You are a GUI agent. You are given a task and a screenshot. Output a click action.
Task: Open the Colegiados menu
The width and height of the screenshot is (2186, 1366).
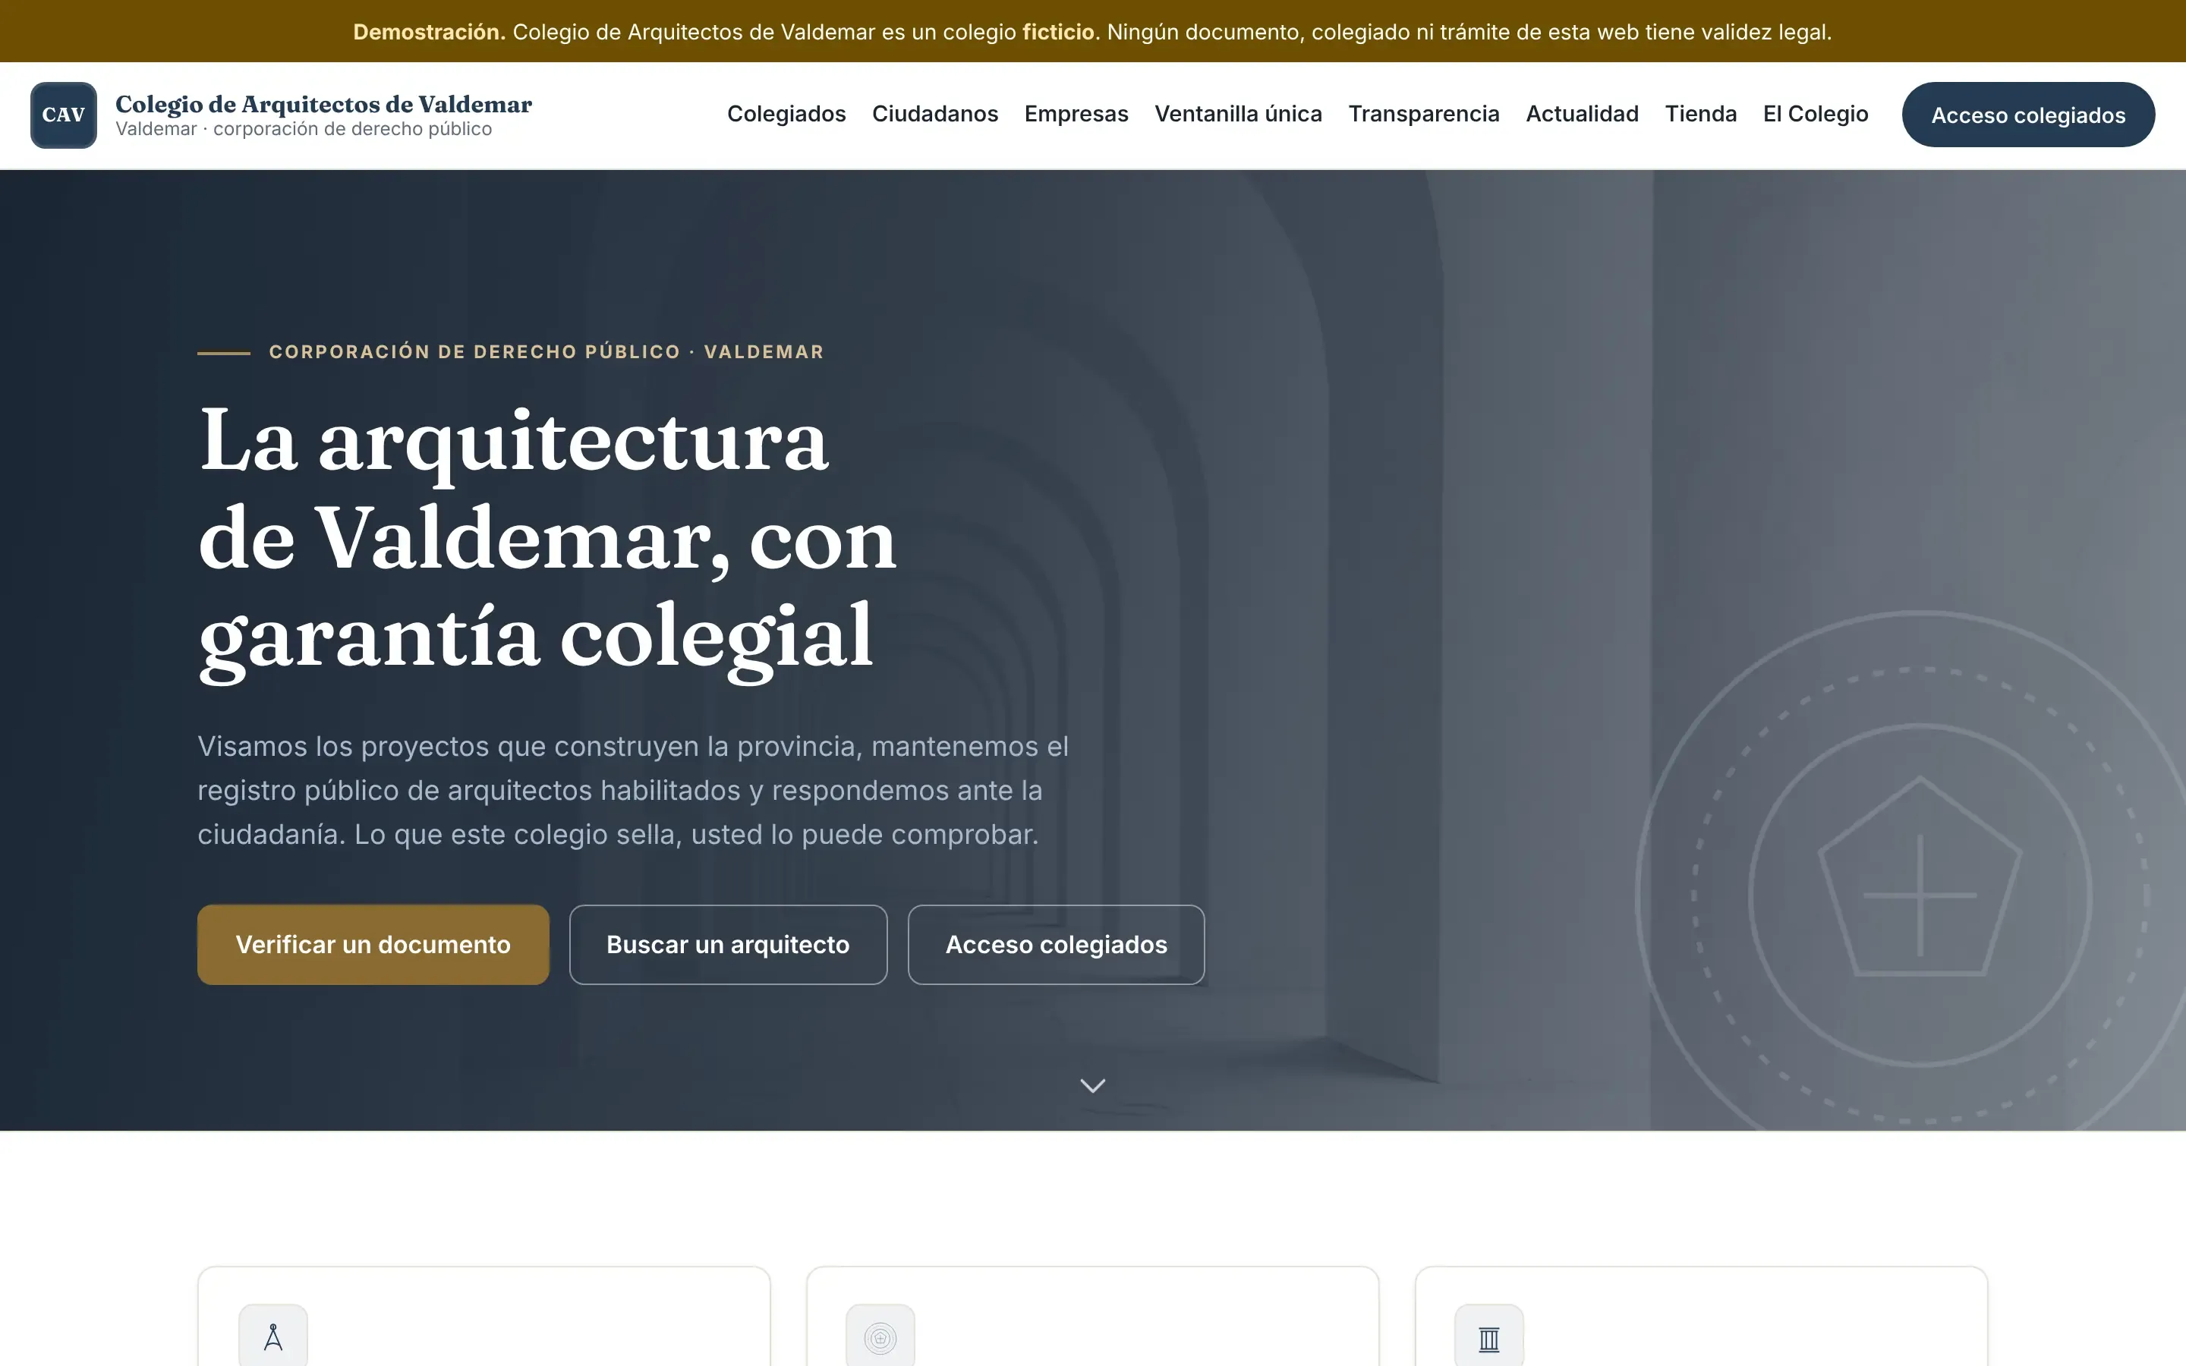pyautogui.click(x=786, y=114)
